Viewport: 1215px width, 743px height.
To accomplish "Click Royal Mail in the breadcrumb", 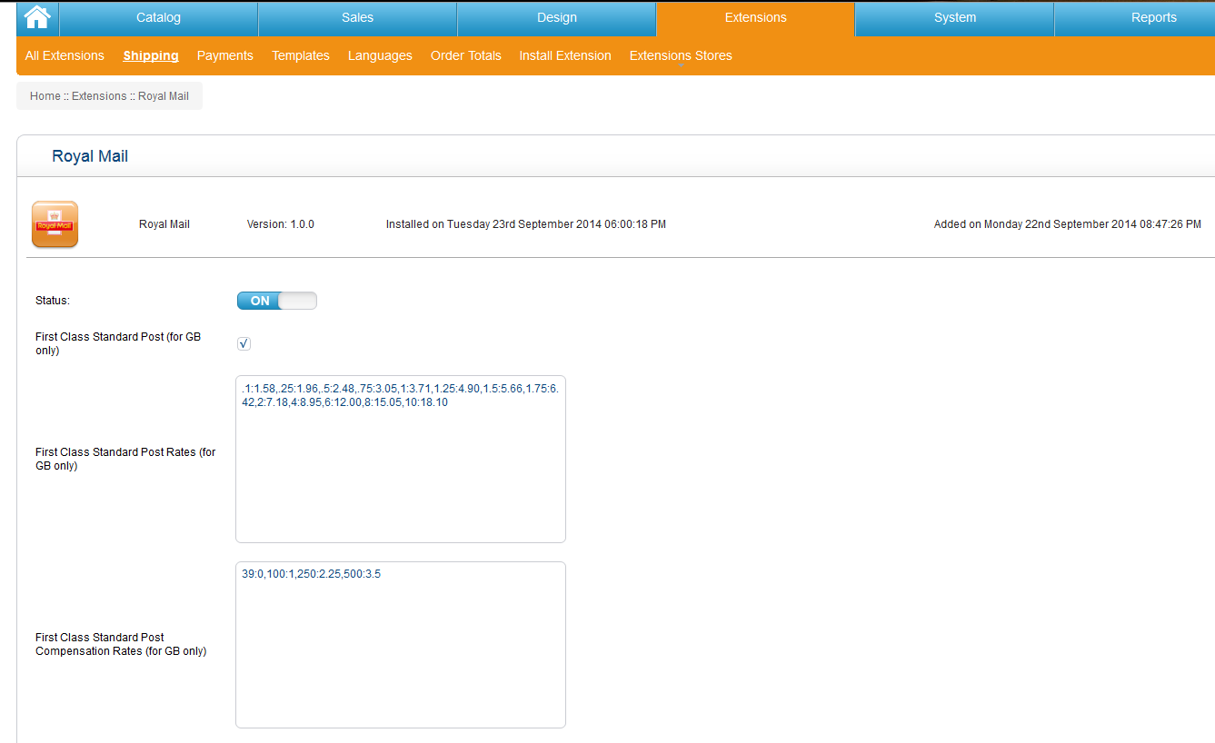I will pyautogui.click(x=164, y=96).
